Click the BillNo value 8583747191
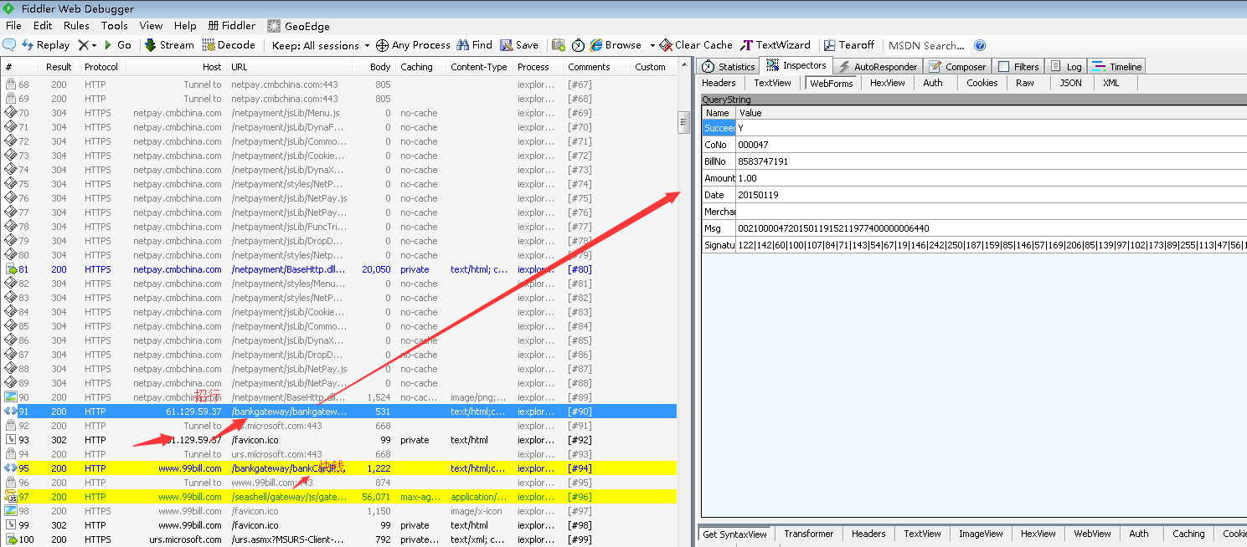1247x547 pixels. 763,161
